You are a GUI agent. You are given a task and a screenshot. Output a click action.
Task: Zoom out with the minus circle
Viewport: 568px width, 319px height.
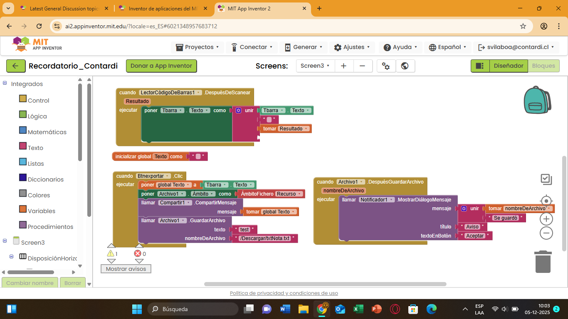click(x=546, y=233)
